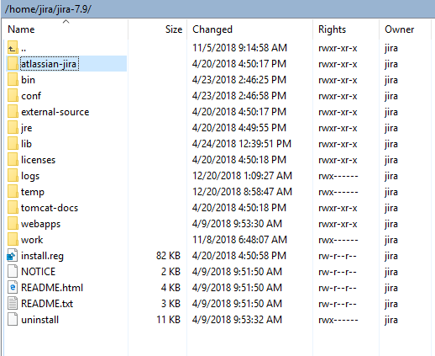Viewport: 435px width, 356px height.
Task: Click the jira owner of uninstall
Action: [391, 320]
